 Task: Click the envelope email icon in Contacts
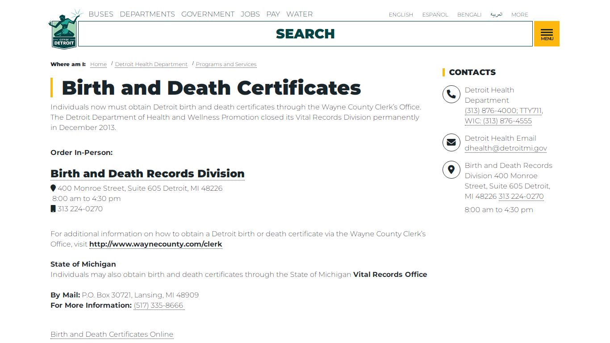[x=451, y=142]
